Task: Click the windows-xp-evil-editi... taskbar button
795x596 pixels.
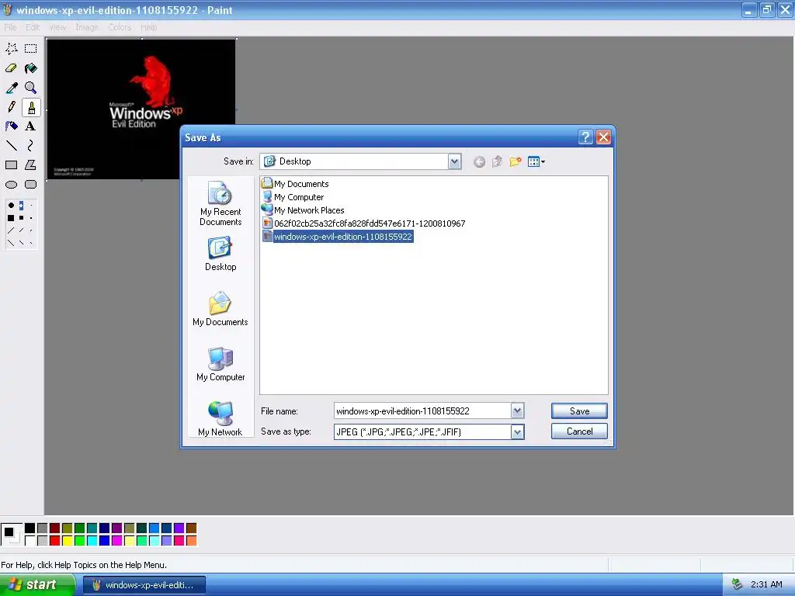Action: click(x=144, y=585)
